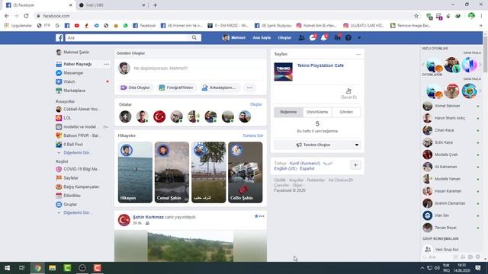Open the Turkish flag room avatar

point(159,116)
